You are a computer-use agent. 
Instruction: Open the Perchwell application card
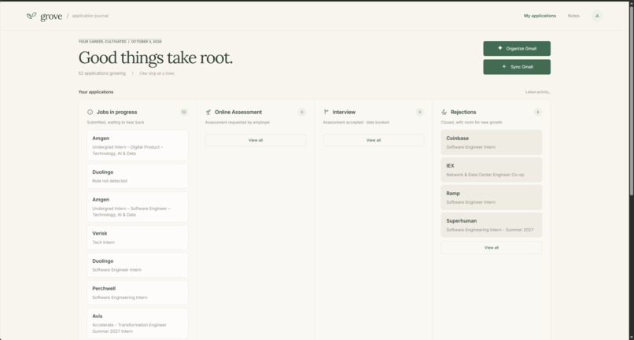click(x=138, y=293)
